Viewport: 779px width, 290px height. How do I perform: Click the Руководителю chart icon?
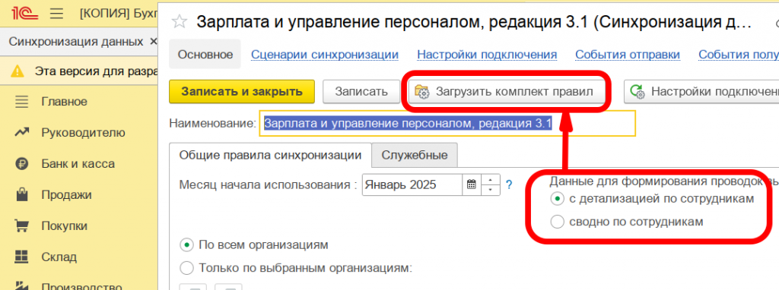point(22,133)
